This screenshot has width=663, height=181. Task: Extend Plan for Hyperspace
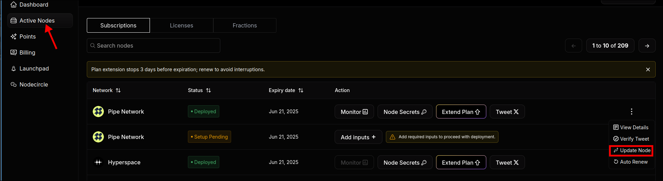(x=461, y=162)
